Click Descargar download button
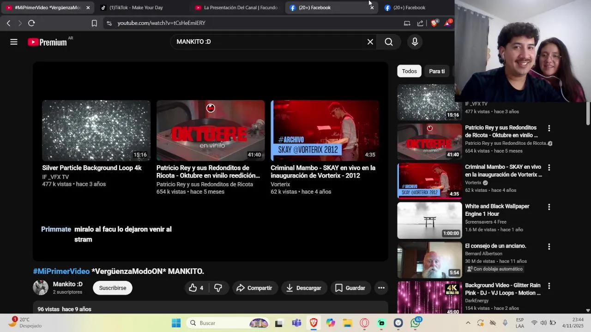Viewport: 591px width, 332px height. [x=303, y=288]
